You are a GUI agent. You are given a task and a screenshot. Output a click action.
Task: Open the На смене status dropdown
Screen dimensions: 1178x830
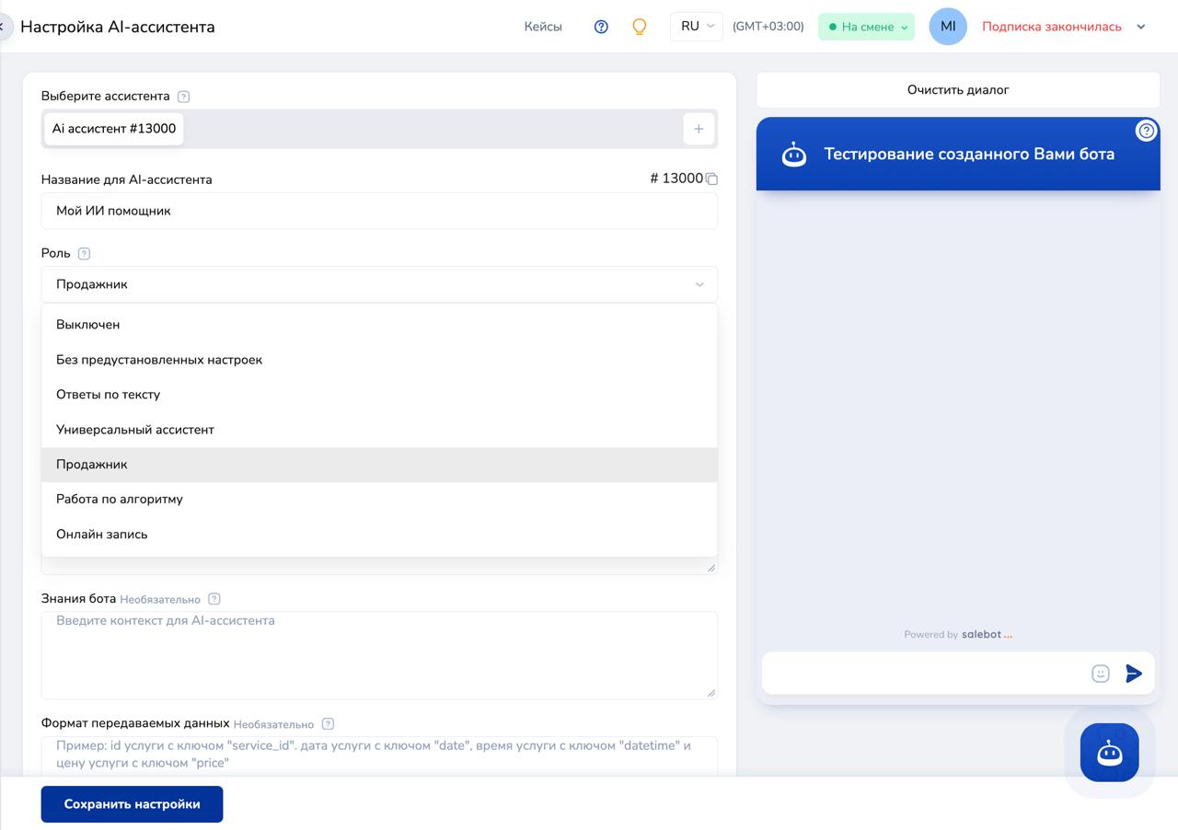(866, 27)
